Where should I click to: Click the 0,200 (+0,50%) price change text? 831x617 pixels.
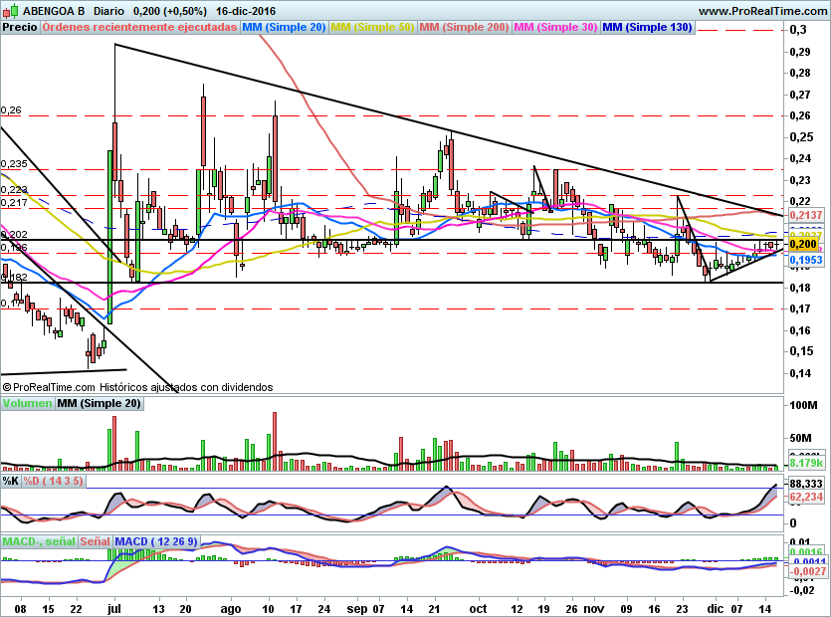[169, 11]
